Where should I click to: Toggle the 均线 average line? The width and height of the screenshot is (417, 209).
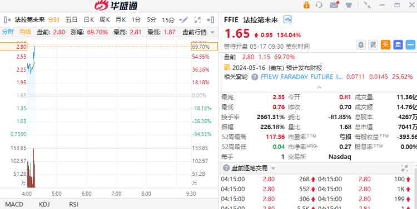25,32
